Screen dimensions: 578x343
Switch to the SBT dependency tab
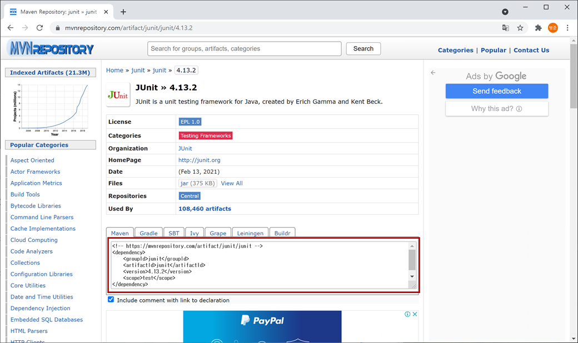click(x=173, y=233)
